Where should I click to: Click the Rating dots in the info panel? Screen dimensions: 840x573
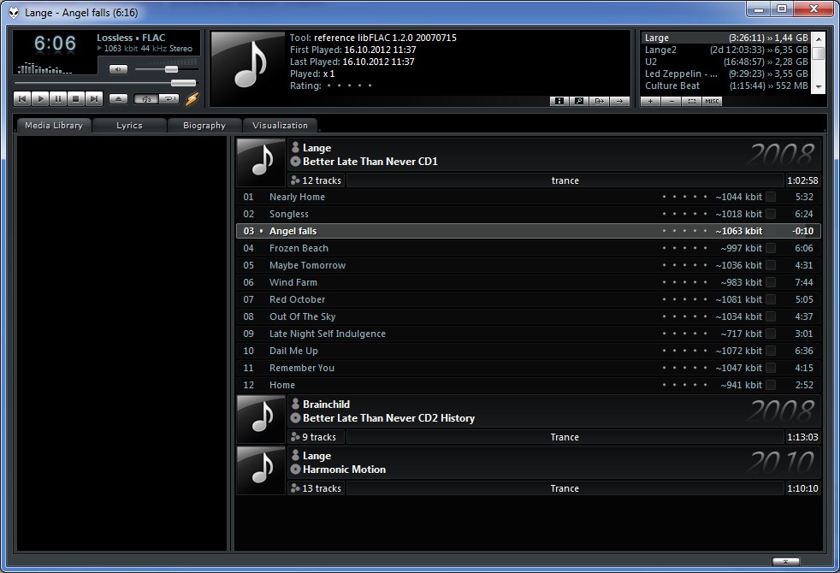[349, 86]
